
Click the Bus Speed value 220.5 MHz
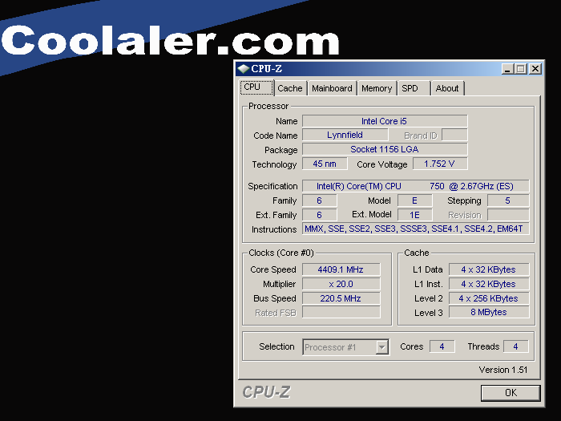click(x=341, y=298)
